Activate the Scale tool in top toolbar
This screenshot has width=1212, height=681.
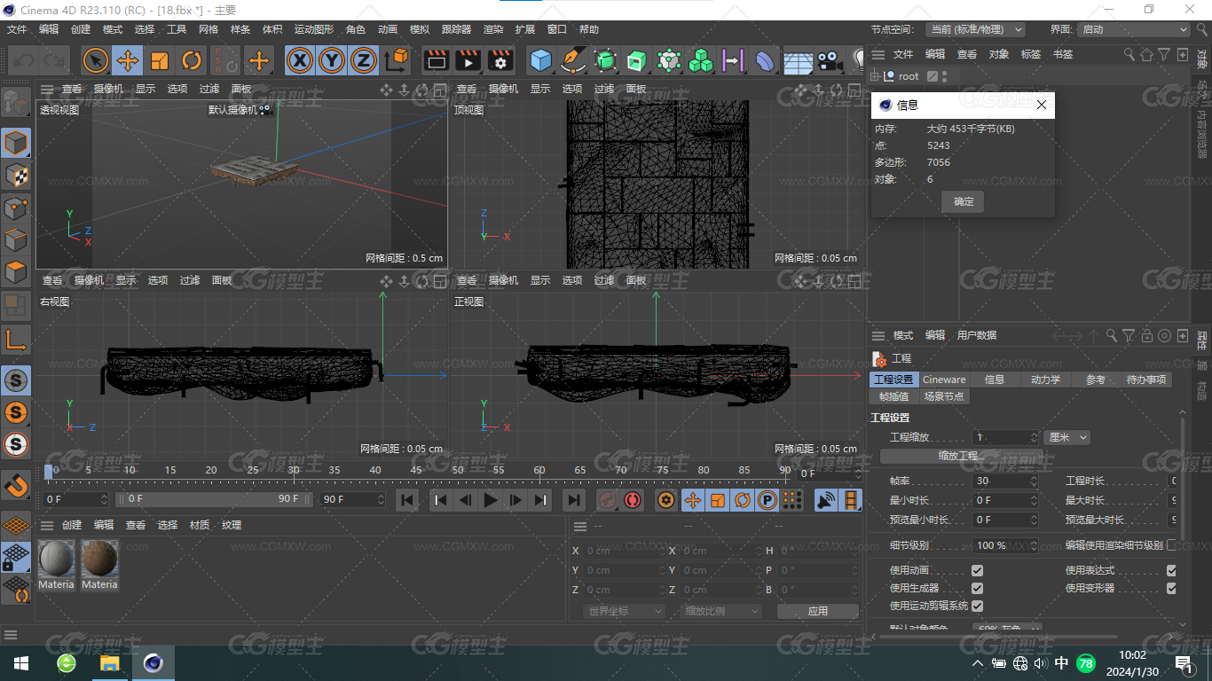pyautogui.click(x=160, y=60)
